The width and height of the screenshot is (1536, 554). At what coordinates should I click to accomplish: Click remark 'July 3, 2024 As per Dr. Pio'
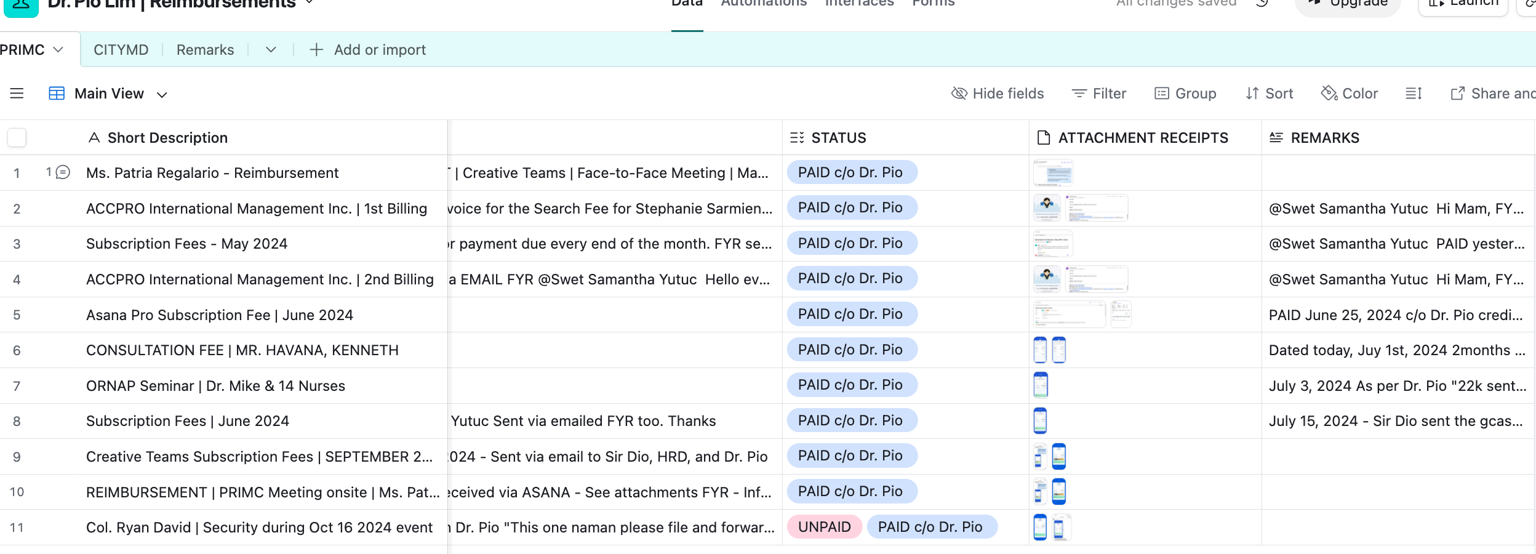(1398, 386)
